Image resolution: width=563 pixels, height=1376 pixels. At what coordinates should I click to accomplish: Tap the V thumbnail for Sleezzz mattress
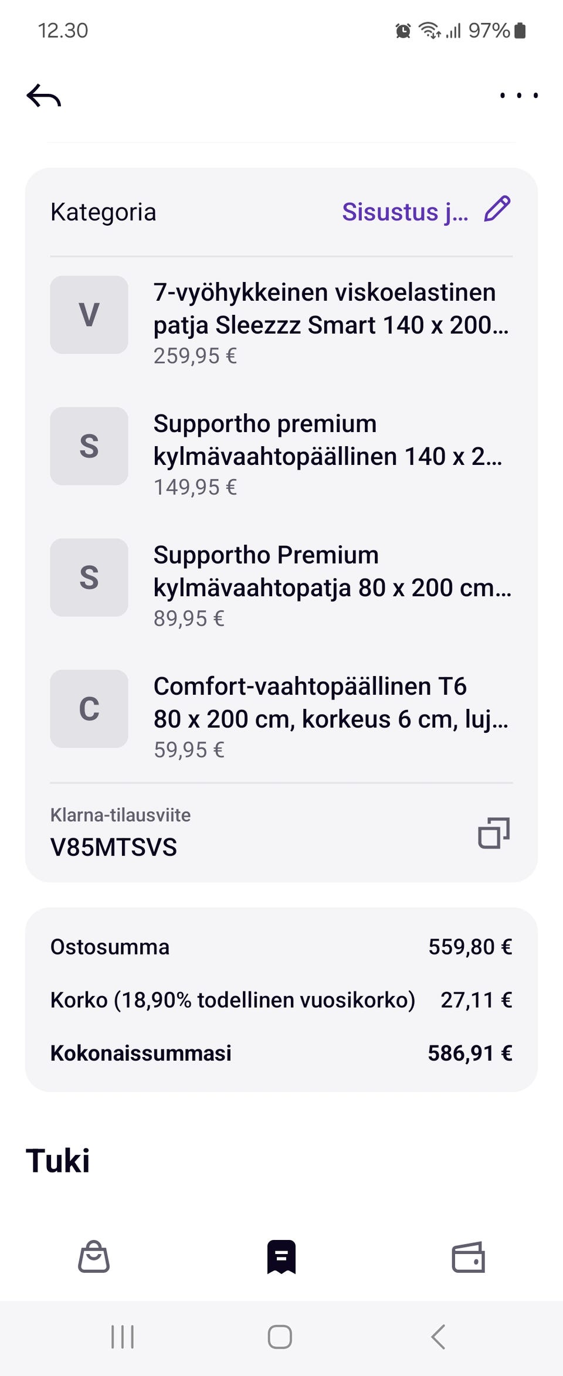89,315
